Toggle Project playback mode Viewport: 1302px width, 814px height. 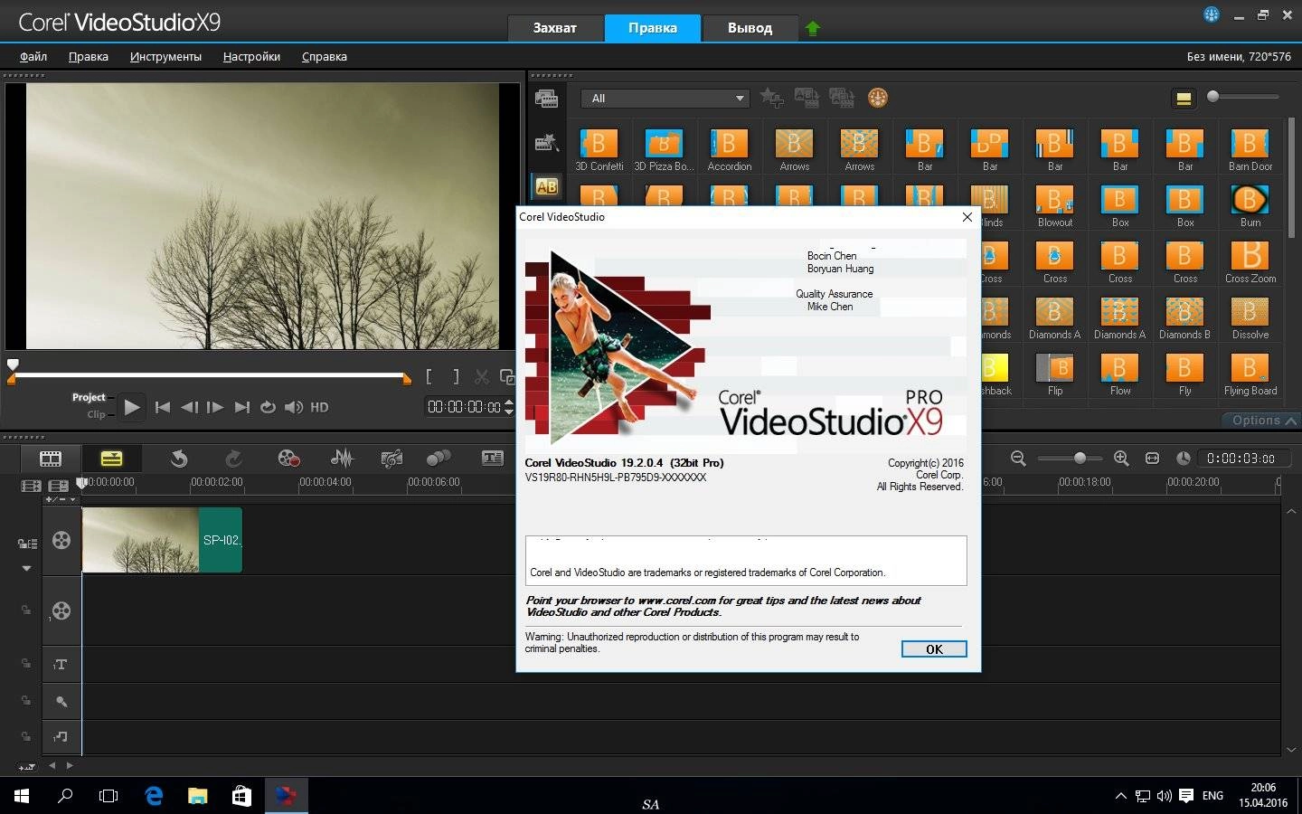(89, 397)
